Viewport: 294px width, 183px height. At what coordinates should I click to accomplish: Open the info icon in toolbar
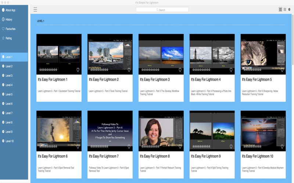click(289, 10)
